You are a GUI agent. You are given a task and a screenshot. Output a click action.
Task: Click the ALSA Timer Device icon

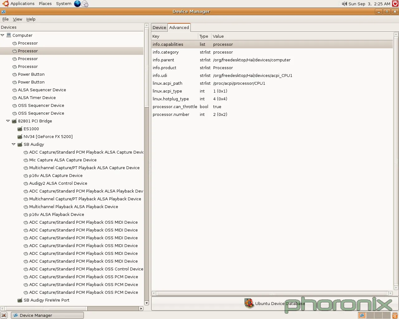click(14, 98)
